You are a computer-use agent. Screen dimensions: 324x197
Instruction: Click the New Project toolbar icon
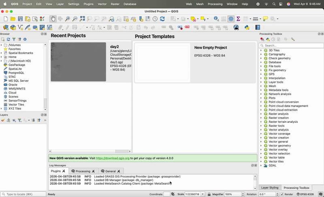coord(6,19)
